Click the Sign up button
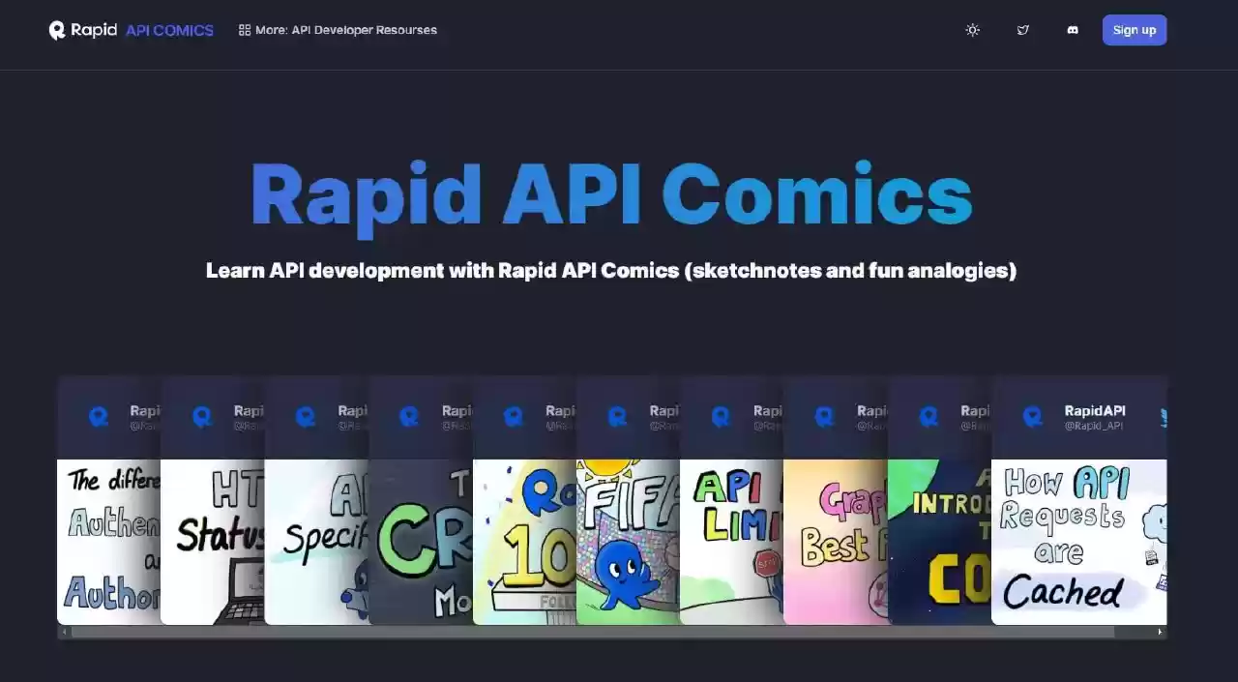 (x=1134, y=30)
